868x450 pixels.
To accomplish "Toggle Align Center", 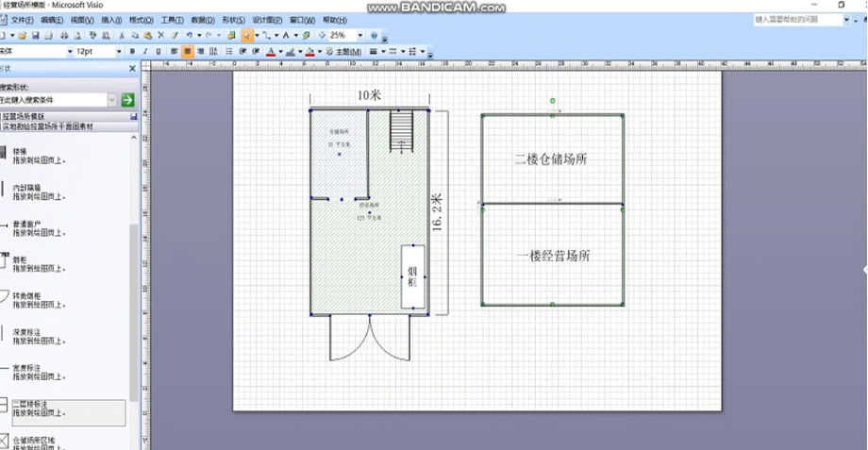I will 188,52.
